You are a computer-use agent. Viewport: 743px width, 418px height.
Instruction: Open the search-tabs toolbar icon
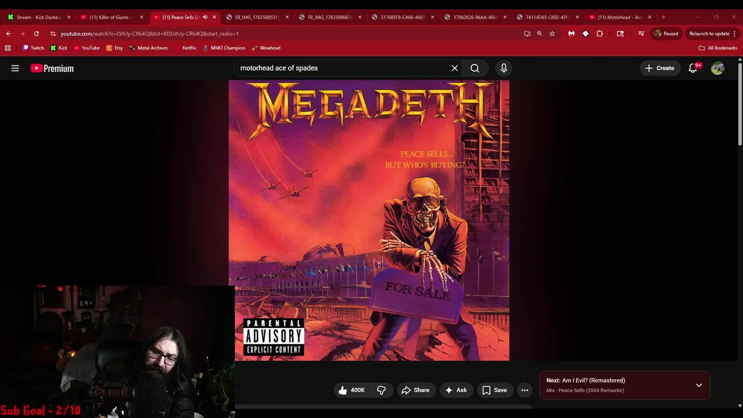coord(620,34)
